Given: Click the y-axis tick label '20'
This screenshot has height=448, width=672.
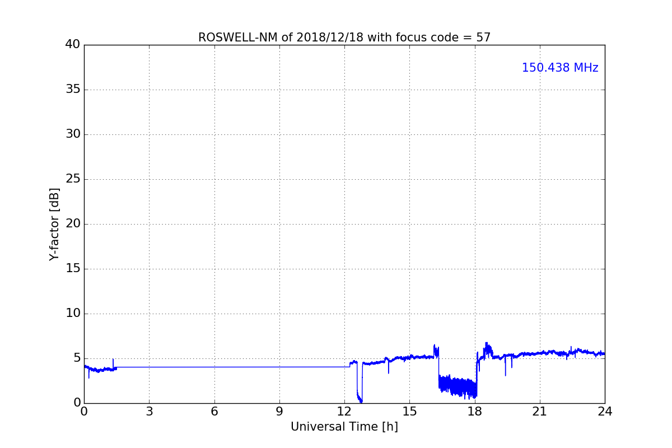Looking at the screenshot, I should 73,224.
